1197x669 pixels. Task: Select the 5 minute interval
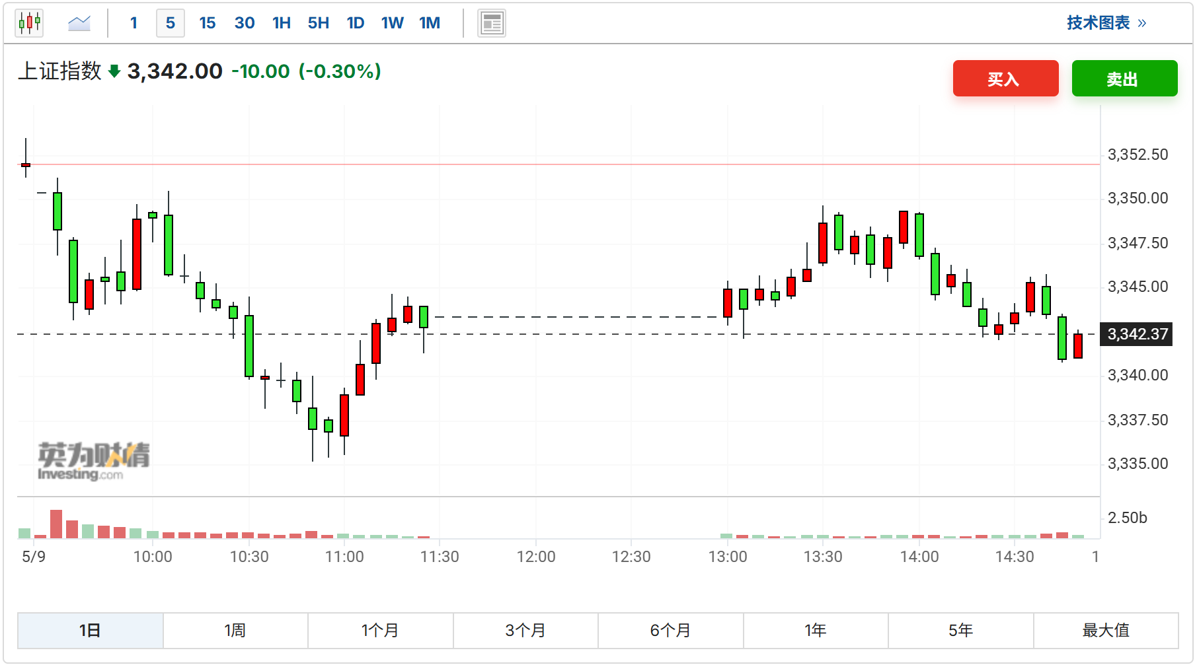click(171, 23)
